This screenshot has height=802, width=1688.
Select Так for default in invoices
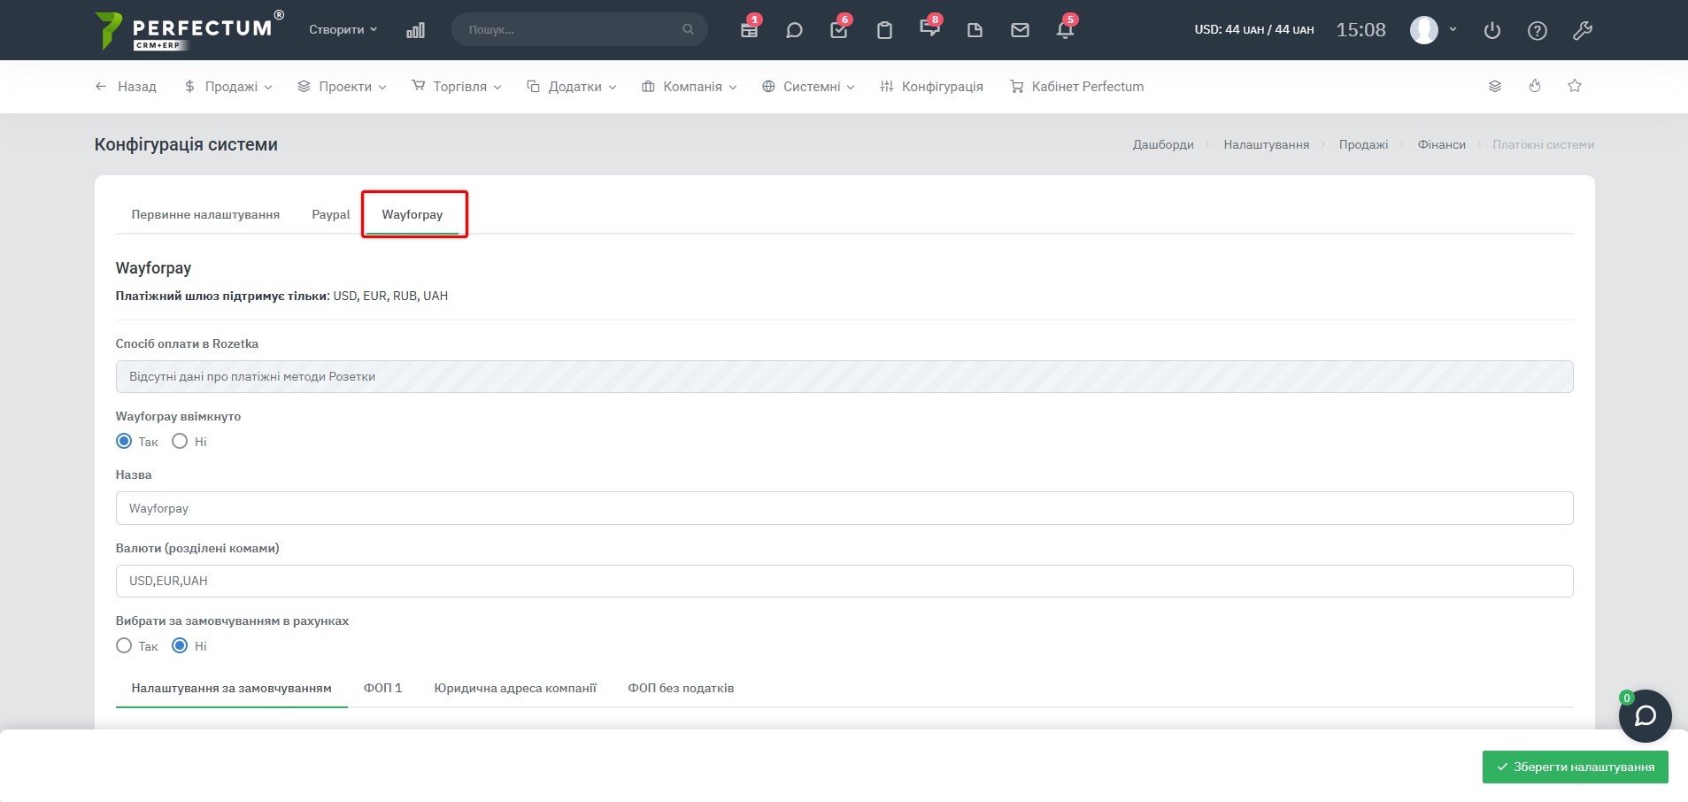click(124, 645)
